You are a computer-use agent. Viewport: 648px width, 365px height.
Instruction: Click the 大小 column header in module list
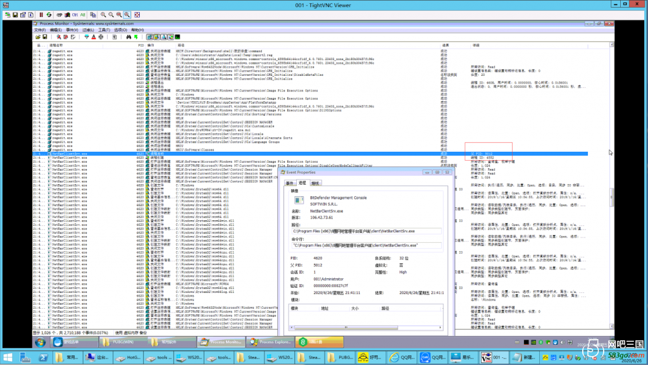point(365,309)
